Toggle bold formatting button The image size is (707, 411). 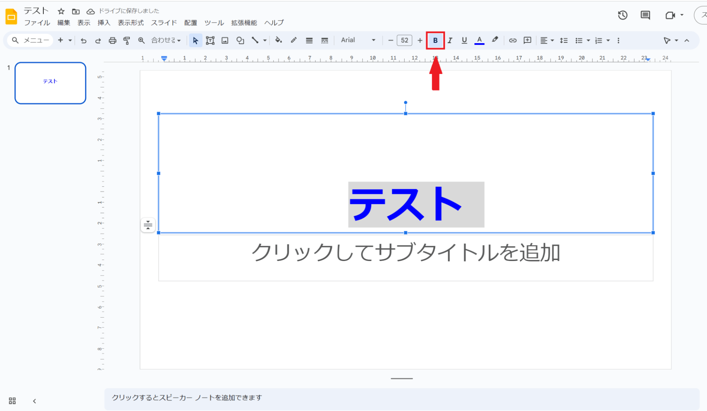(x=435, y=40)
